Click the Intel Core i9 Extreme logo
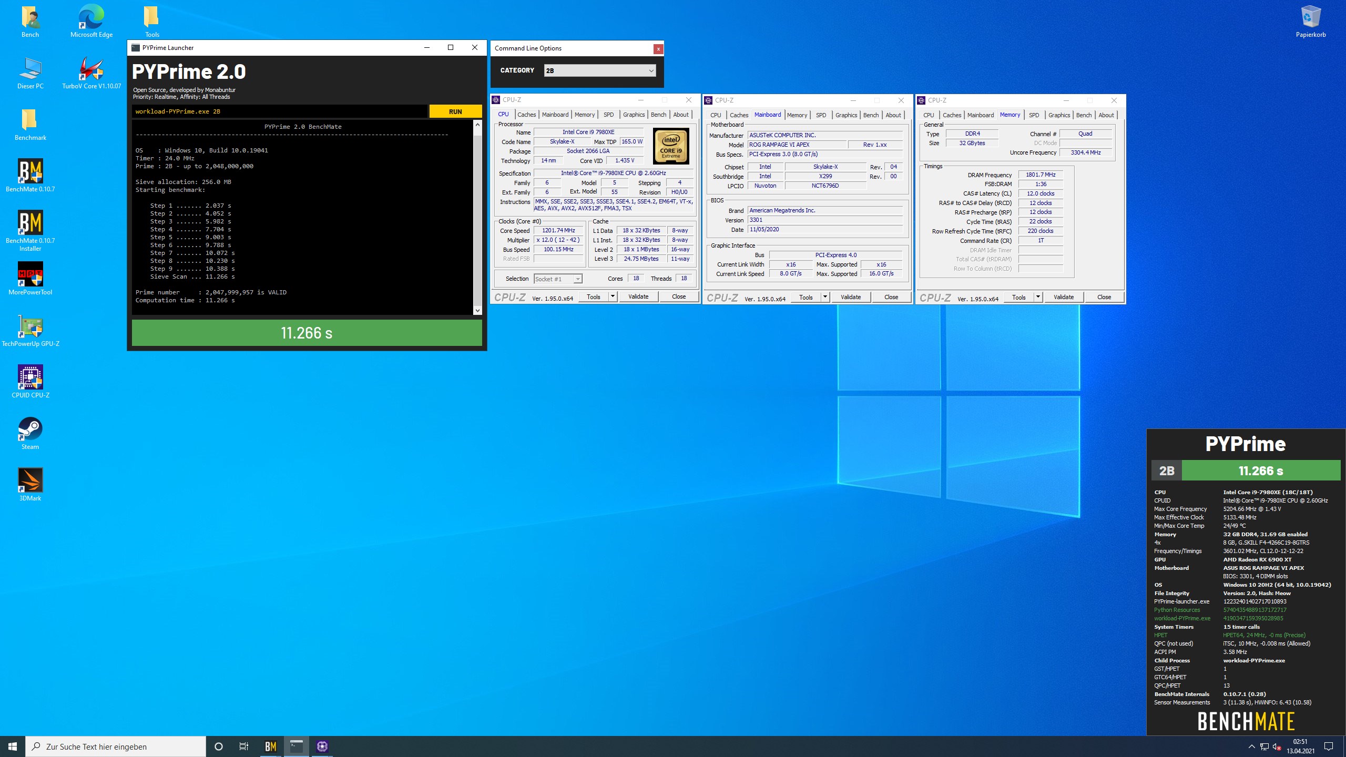The width and height of the screenshot is (1346, 757). click(x=671, y=146)
